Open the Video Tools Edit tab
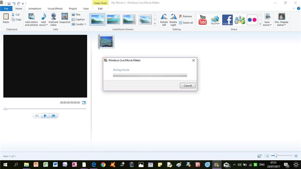Screen dimensions: 301x169 tap(100, 9)
